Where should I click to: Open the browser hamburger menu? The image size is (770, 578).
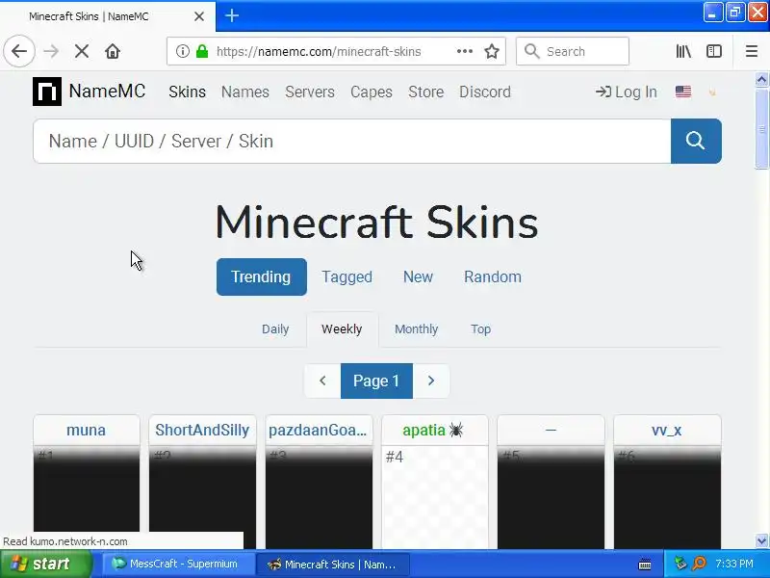point(752,51)
